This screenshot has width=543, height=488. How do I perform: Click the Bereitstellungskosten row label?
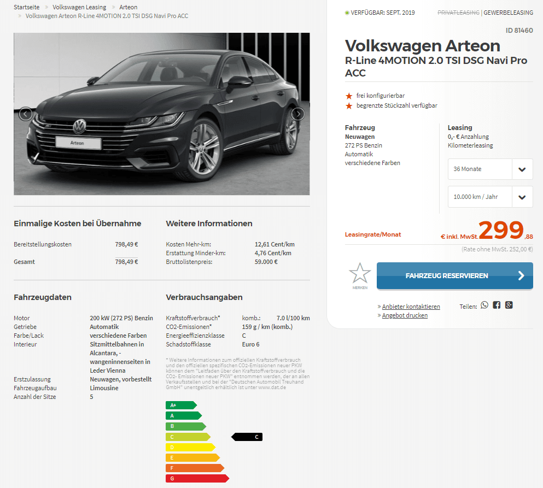pos(43,244)
